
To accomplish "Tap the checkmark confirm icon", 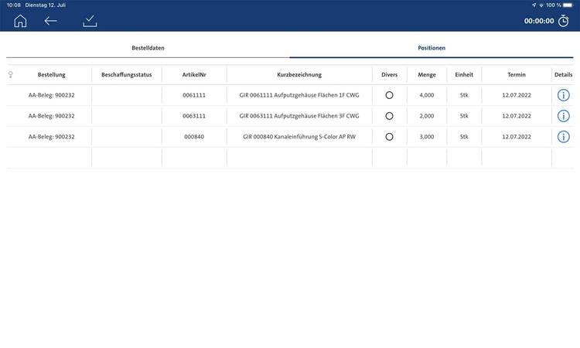I will [90, 21].
